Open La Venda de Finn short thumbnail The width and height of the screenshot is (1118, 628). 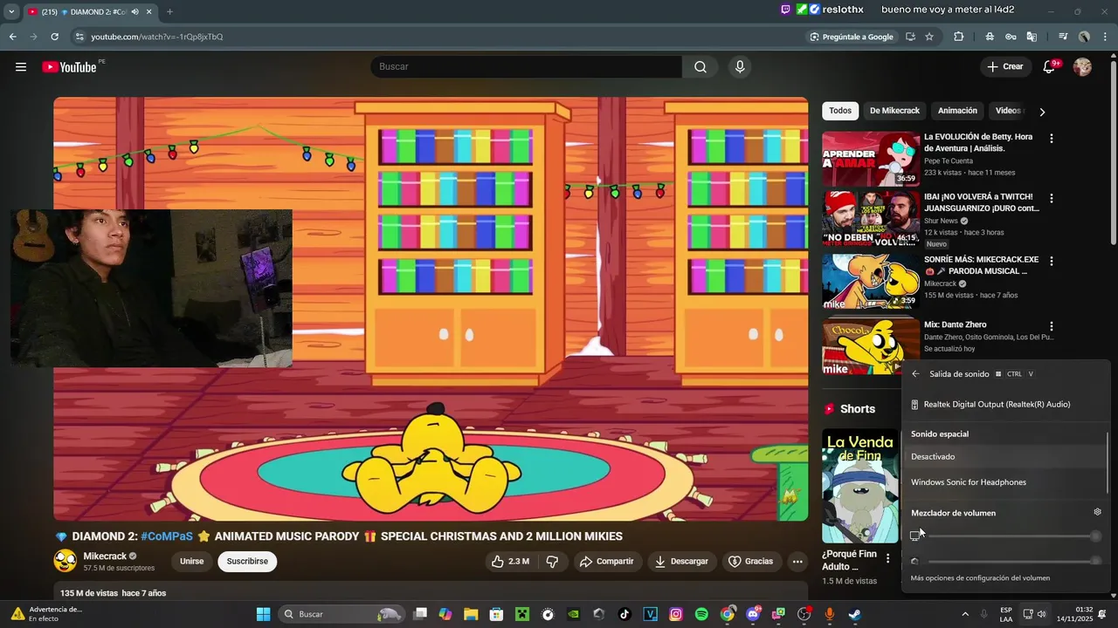click(860, 486)
